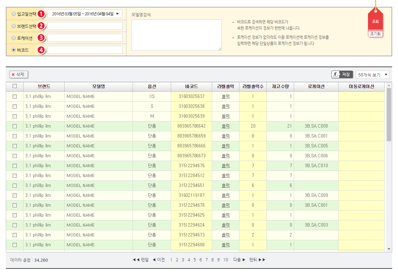This screenshot has width=398, height=277.
Task: Go to next page with 다음
Action: [239, 260]
